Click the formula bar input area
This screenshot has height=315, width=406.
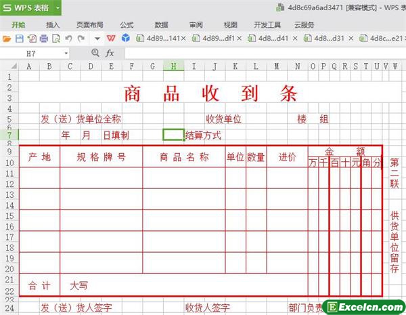[265, 54]
